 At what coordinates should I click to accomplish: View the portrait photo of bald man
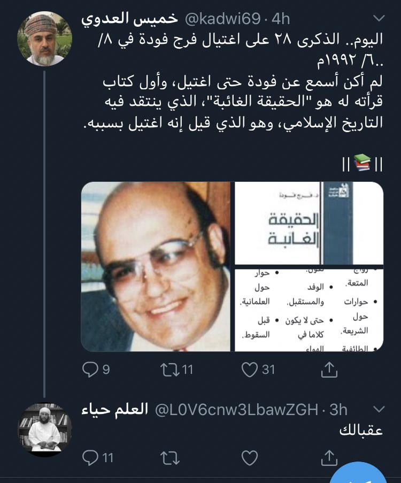(x=156, y=266)
